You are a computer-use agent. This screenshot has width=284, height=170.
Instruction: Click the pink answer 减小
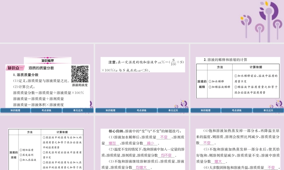150,143
